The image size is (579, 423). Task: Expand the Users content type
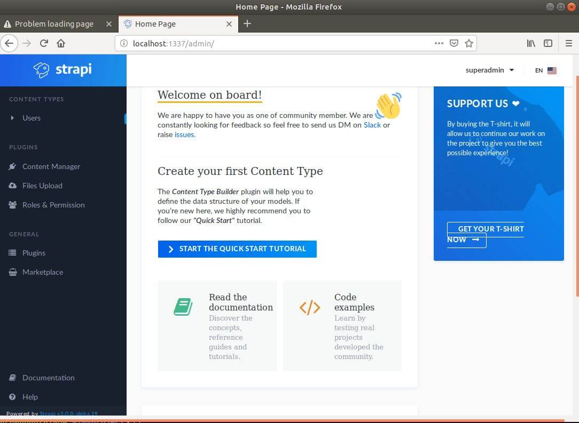tap(31, 118)
